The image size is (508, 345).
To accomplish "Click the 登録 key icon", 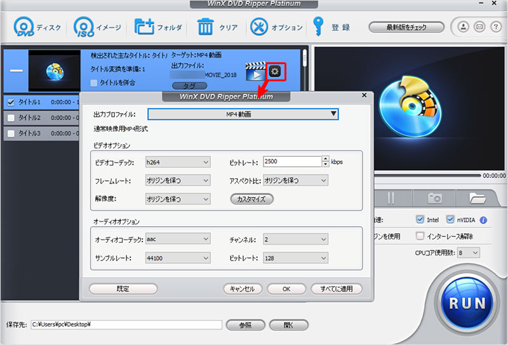I will [319, 27].
